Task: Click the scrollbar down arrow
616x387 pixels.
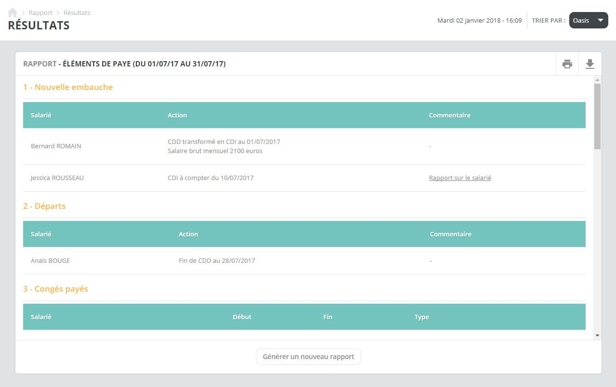Action: click(x=597, y=335)
